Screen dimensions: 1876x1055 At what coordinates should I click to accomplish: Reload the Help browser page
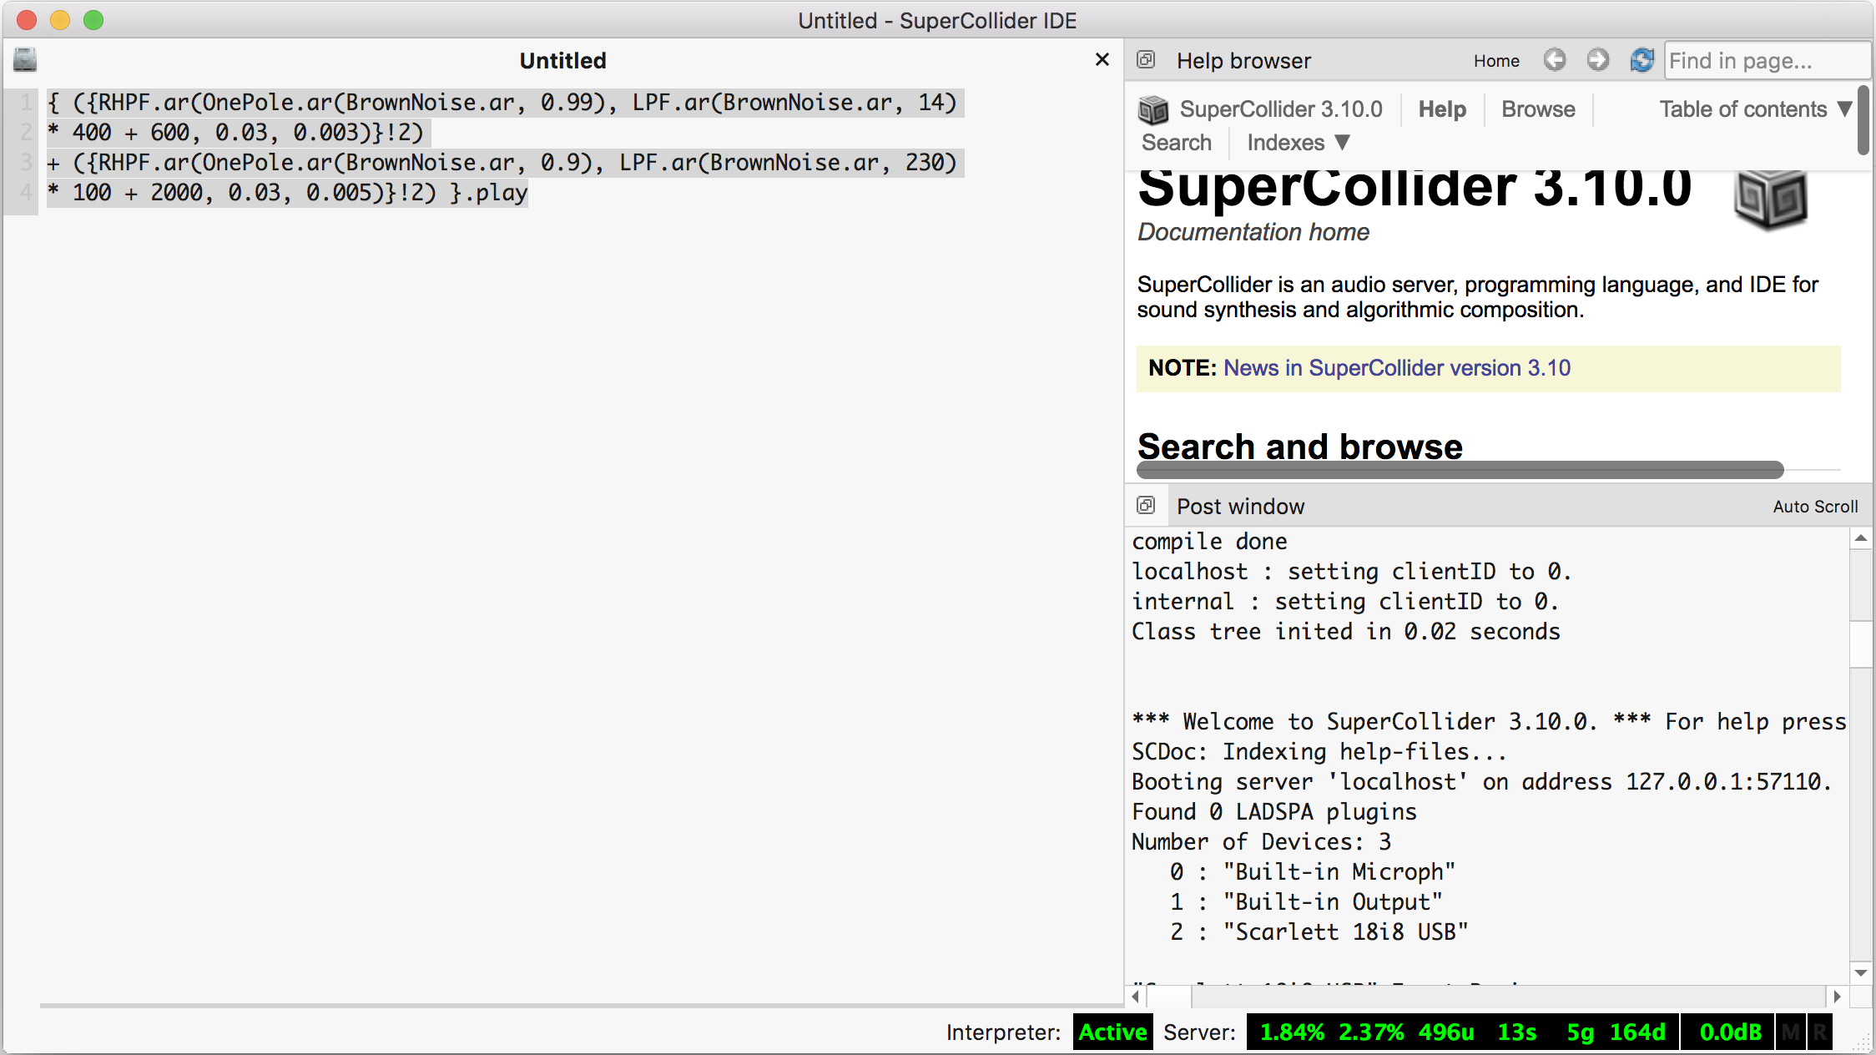click(1641, 60)
